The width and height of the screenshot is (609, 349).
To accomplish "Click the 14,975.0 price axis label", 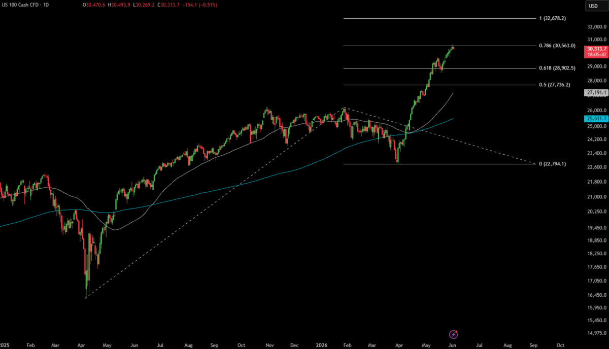I will (597, 333).
